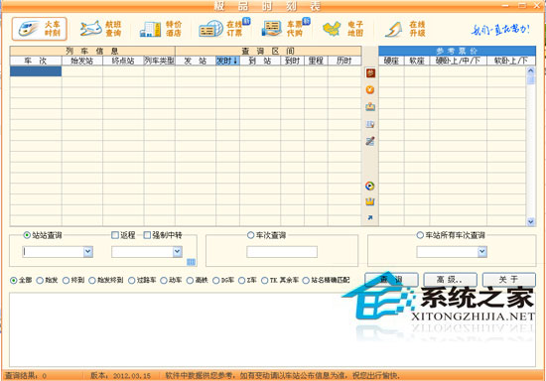Screen dimensions: 546x381
Task: Select the 站站查询 radio button
Action: pos(27,235)
